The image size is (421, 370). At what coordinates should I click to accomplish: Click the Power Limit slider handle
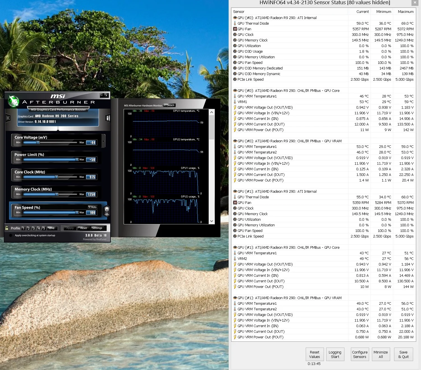(x=77, y=159)
